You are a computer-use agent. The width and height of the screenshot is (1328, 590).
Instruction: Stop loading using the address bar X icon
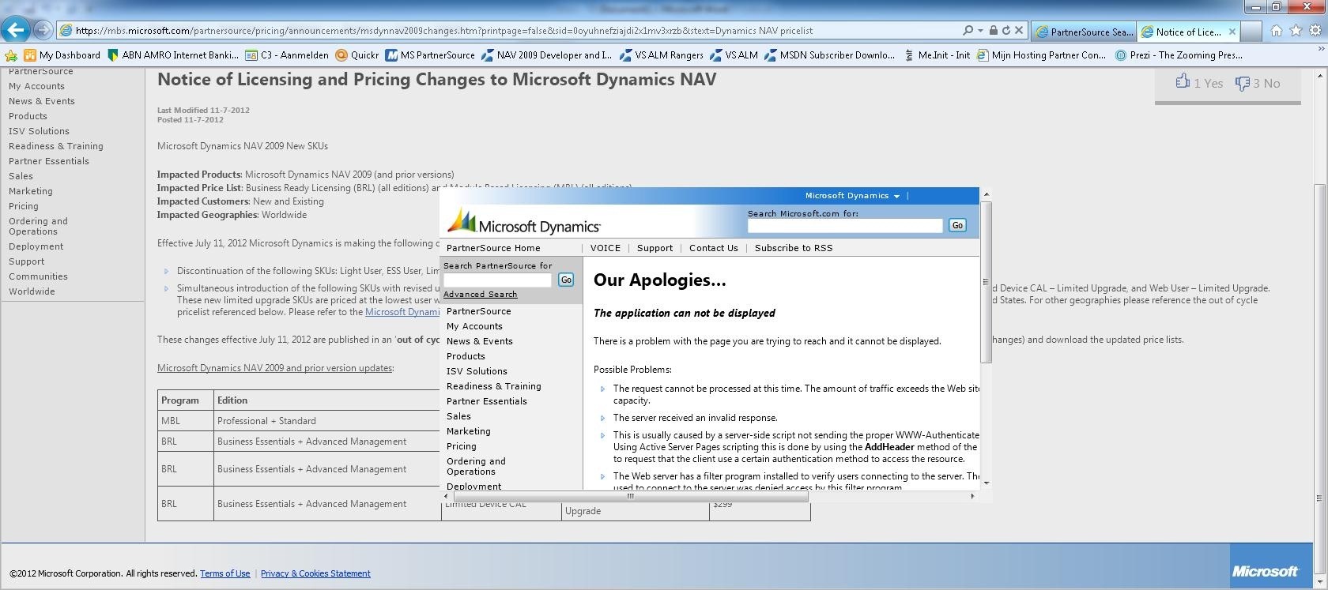pyautogui.click(x=1019, y=31)
